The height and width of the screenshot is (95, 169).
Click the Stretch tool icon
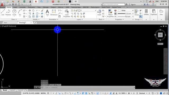pos(30,16)
